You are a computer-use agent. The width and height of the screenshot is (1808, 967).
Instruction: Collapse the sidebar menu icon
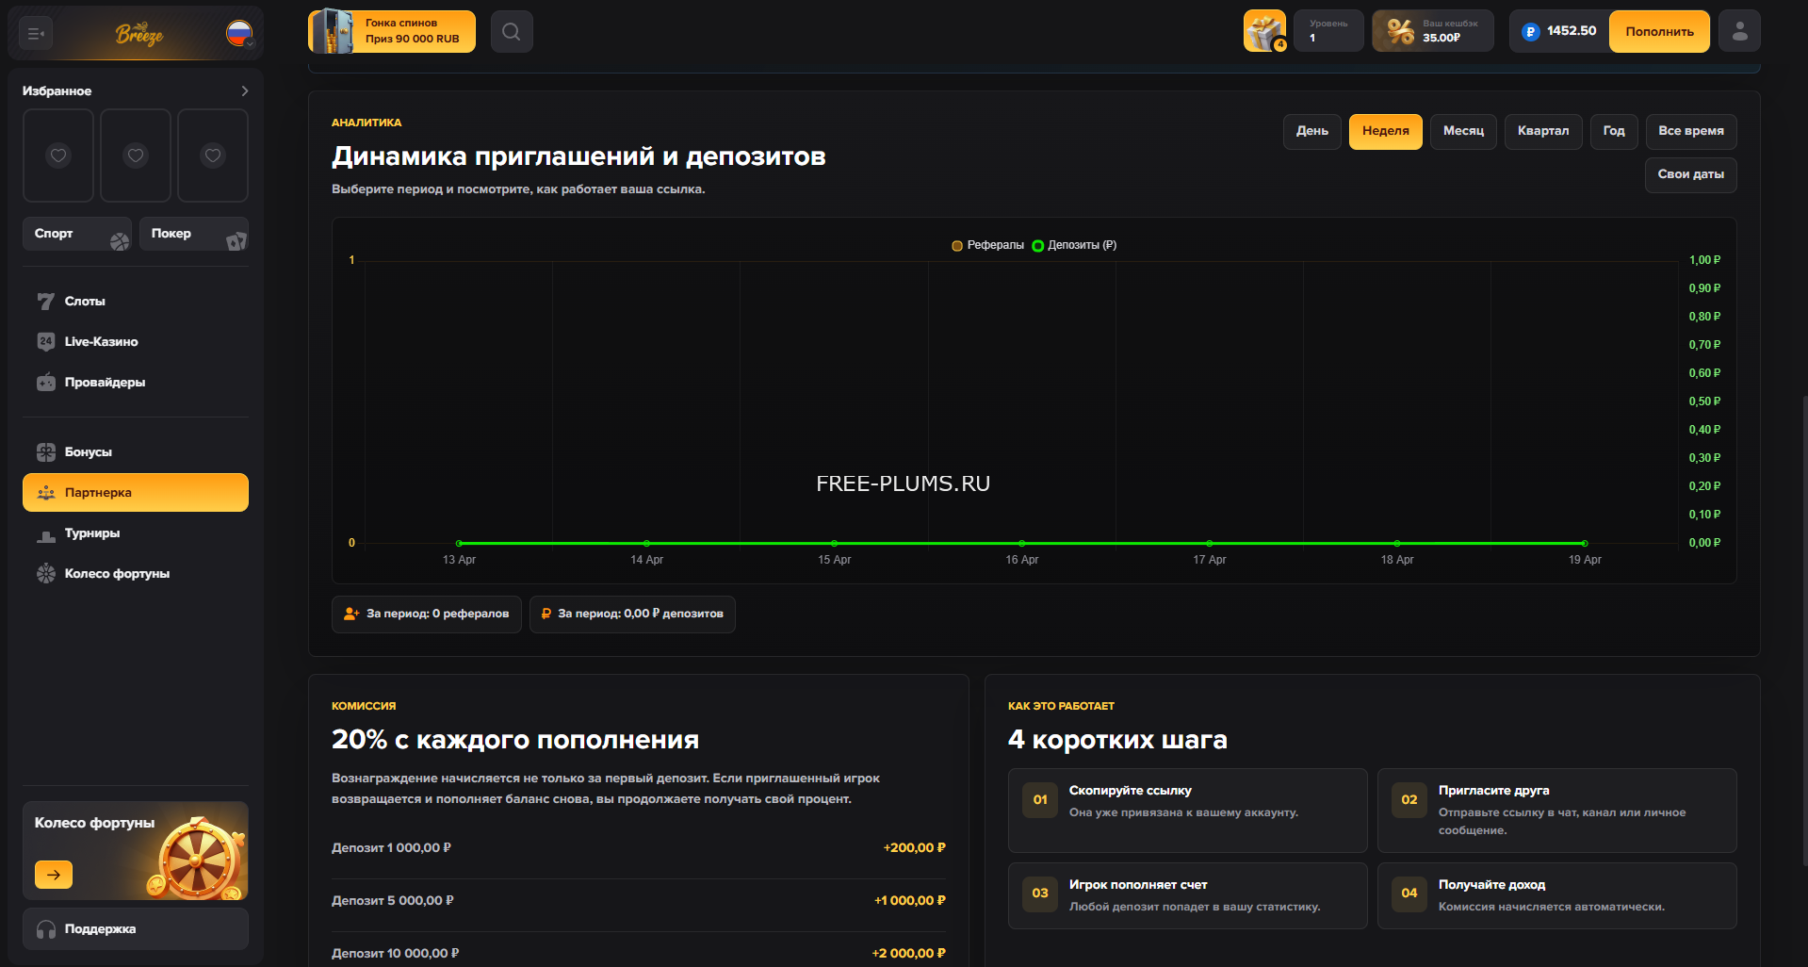(36, 34)
